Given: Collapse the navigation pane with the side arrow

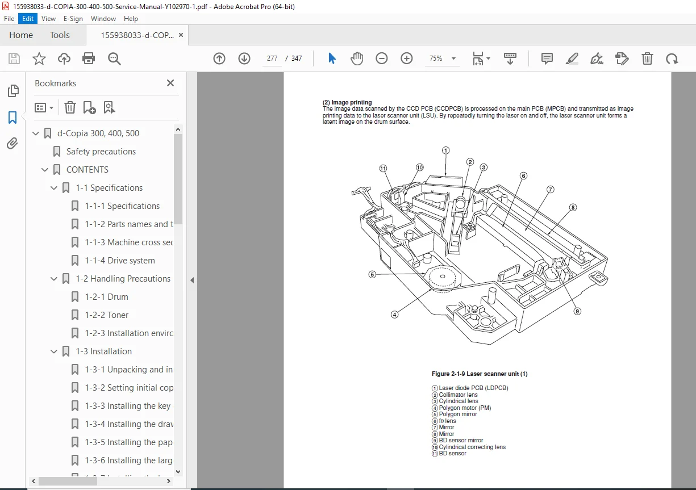Looking at the screenshot, I should pos(192,280).
